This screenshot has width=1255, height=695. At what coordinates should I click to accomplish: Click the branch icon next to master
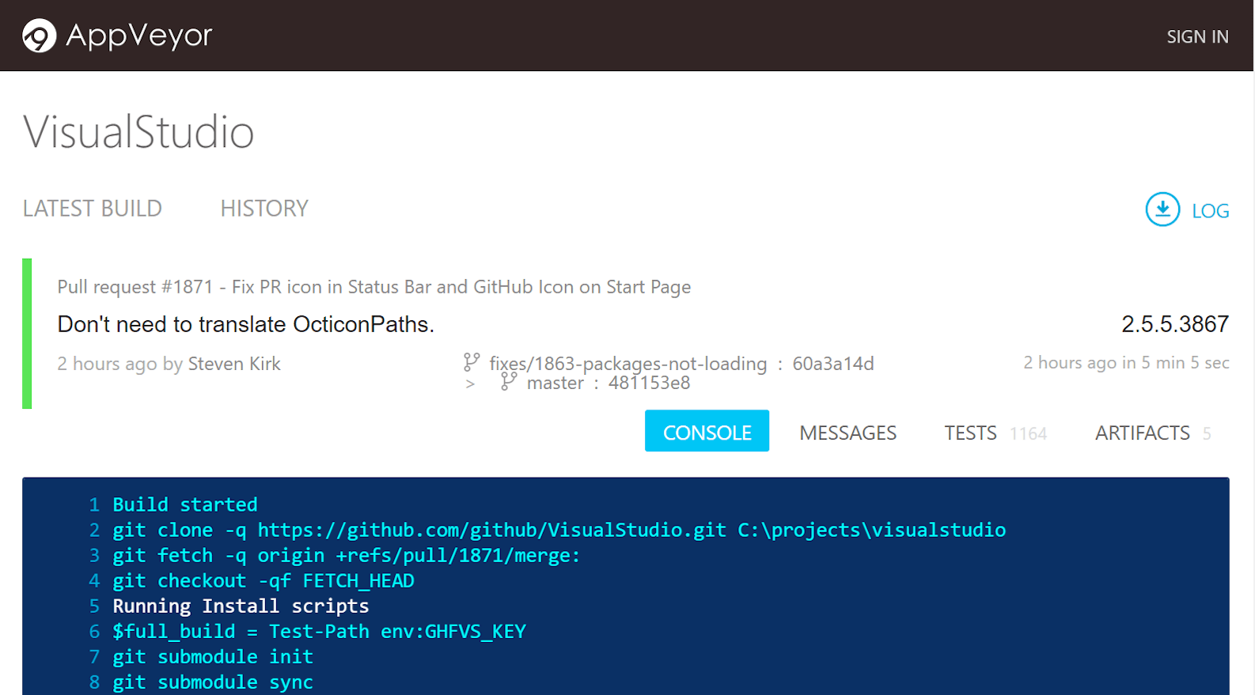[509, 382]
